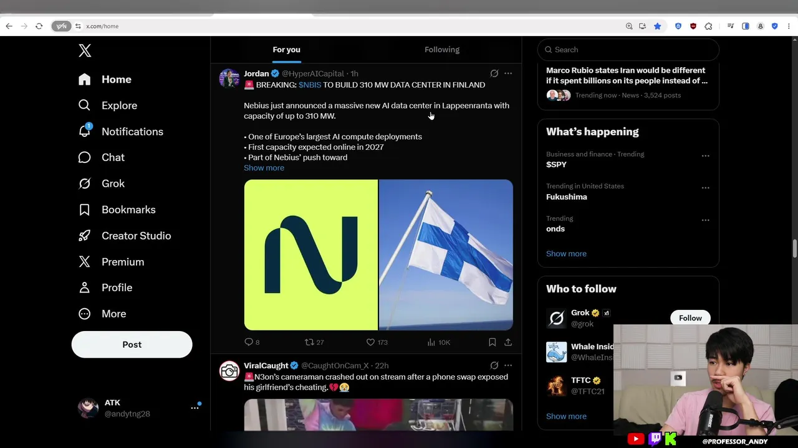The height and width of the screenshot is (448, 798).
Task: Click the VPN badge in address bar
Action: pyautogui.click(x=61, y=26)
